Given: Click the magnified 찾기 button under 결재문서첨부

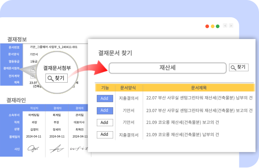Looking at the screenshot, I should coord(56,78).
